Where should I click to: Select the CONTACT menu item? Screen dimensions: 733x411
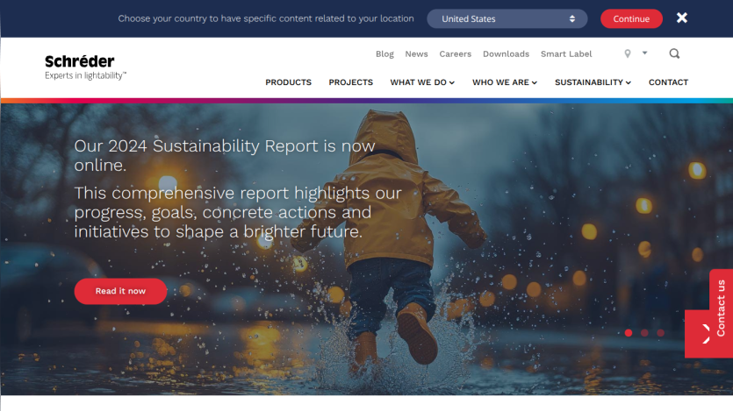point(668,82)
